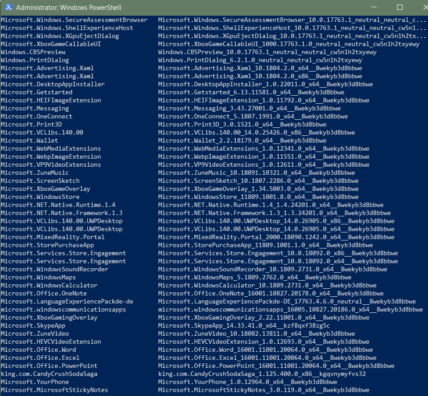
Task: Select Microsoft.WindowsSoundRecorder name entry
Action: click(55, 270)
